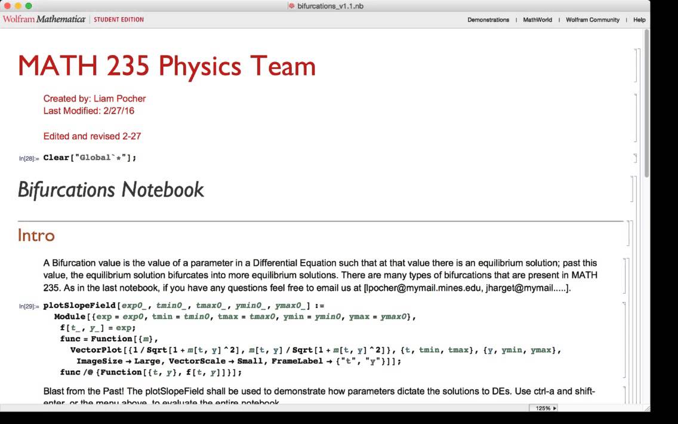Click the STUDENT EDITION label

(119, 20)
